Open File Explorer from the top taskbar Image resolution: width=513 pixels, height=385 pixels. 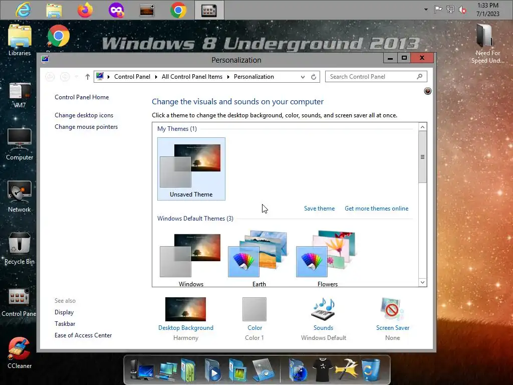(x=54, y=10)
